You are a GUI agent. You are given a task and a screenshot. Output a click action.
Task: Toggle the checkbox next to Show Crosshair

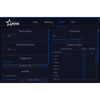tap(69, 39)
